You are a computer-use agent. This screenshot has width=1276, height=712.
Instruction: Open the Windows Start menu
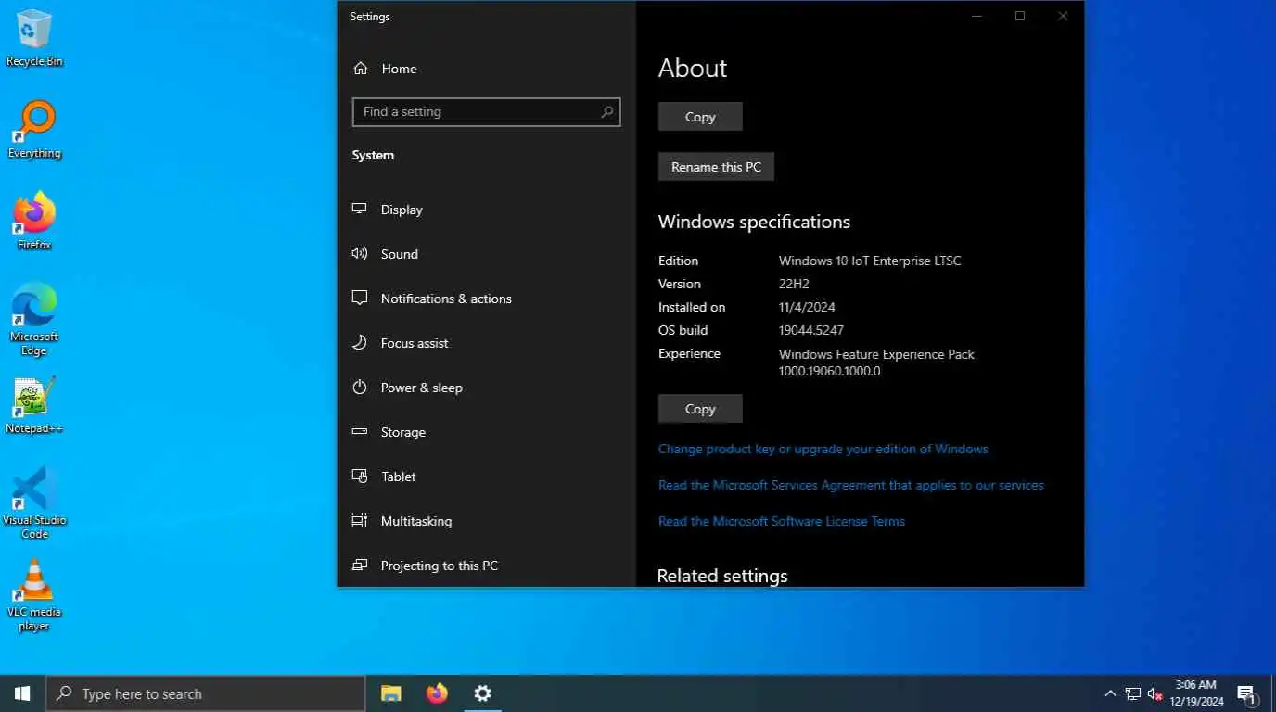click(22, 693)
